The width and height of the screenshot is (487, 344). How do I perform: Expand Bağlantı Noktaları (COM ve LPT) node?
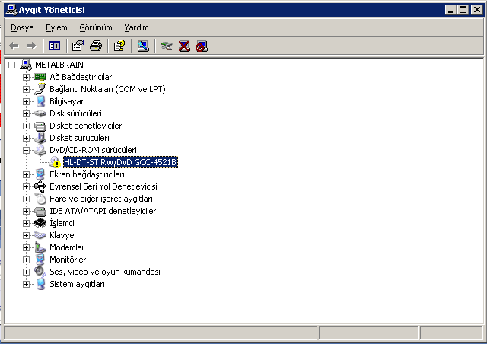coord(26,89)
